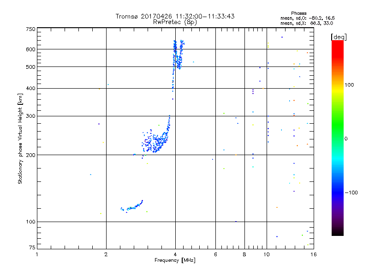Click the '400' height tick label
This screenshot has width=369, height=277.
(x=30, y=88)
